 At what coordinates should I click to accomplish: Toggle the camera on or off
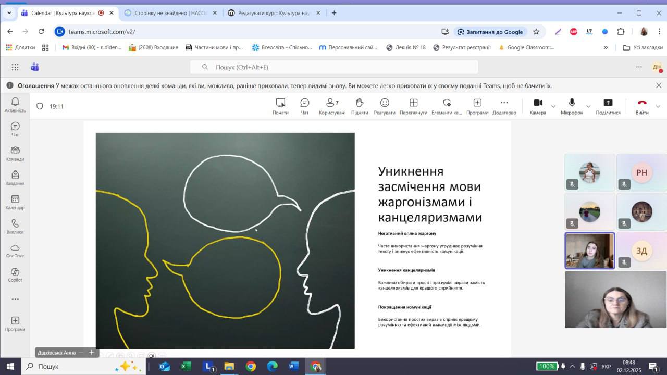[538, 106]
